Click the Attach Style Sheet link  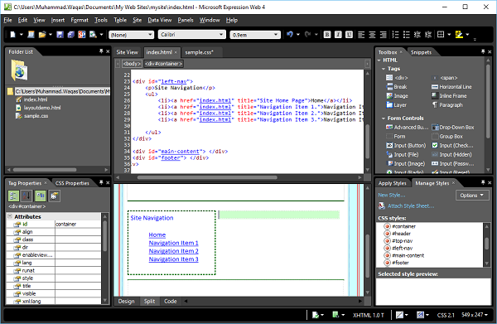(x=411, y=206)
